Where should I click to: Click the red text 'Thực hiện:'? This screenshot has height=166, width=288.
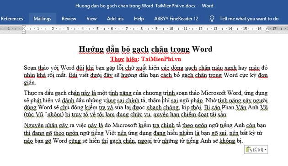124,59
